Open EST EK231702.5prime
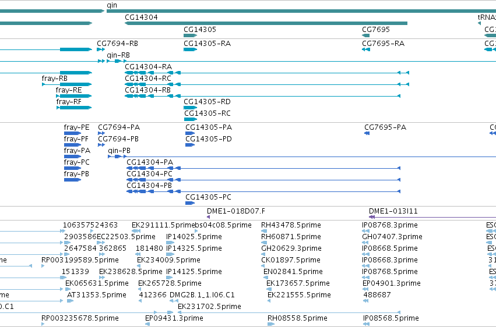This screenshot has width=496, height=327. [209, 307]
